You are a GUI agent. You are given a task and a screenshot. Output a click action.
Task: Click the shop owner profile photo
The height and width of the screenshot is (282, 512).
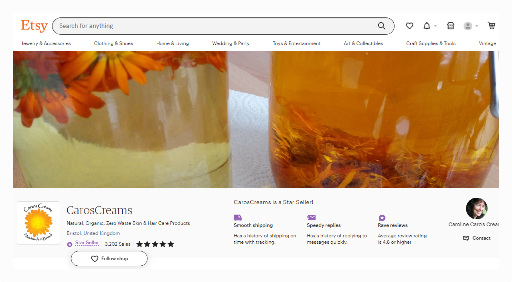[x=476, y=208]
